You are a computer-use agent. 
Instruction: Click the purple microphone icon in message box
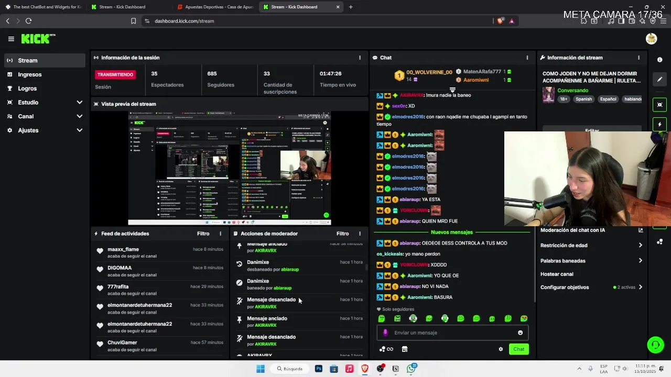coord(385,332)
